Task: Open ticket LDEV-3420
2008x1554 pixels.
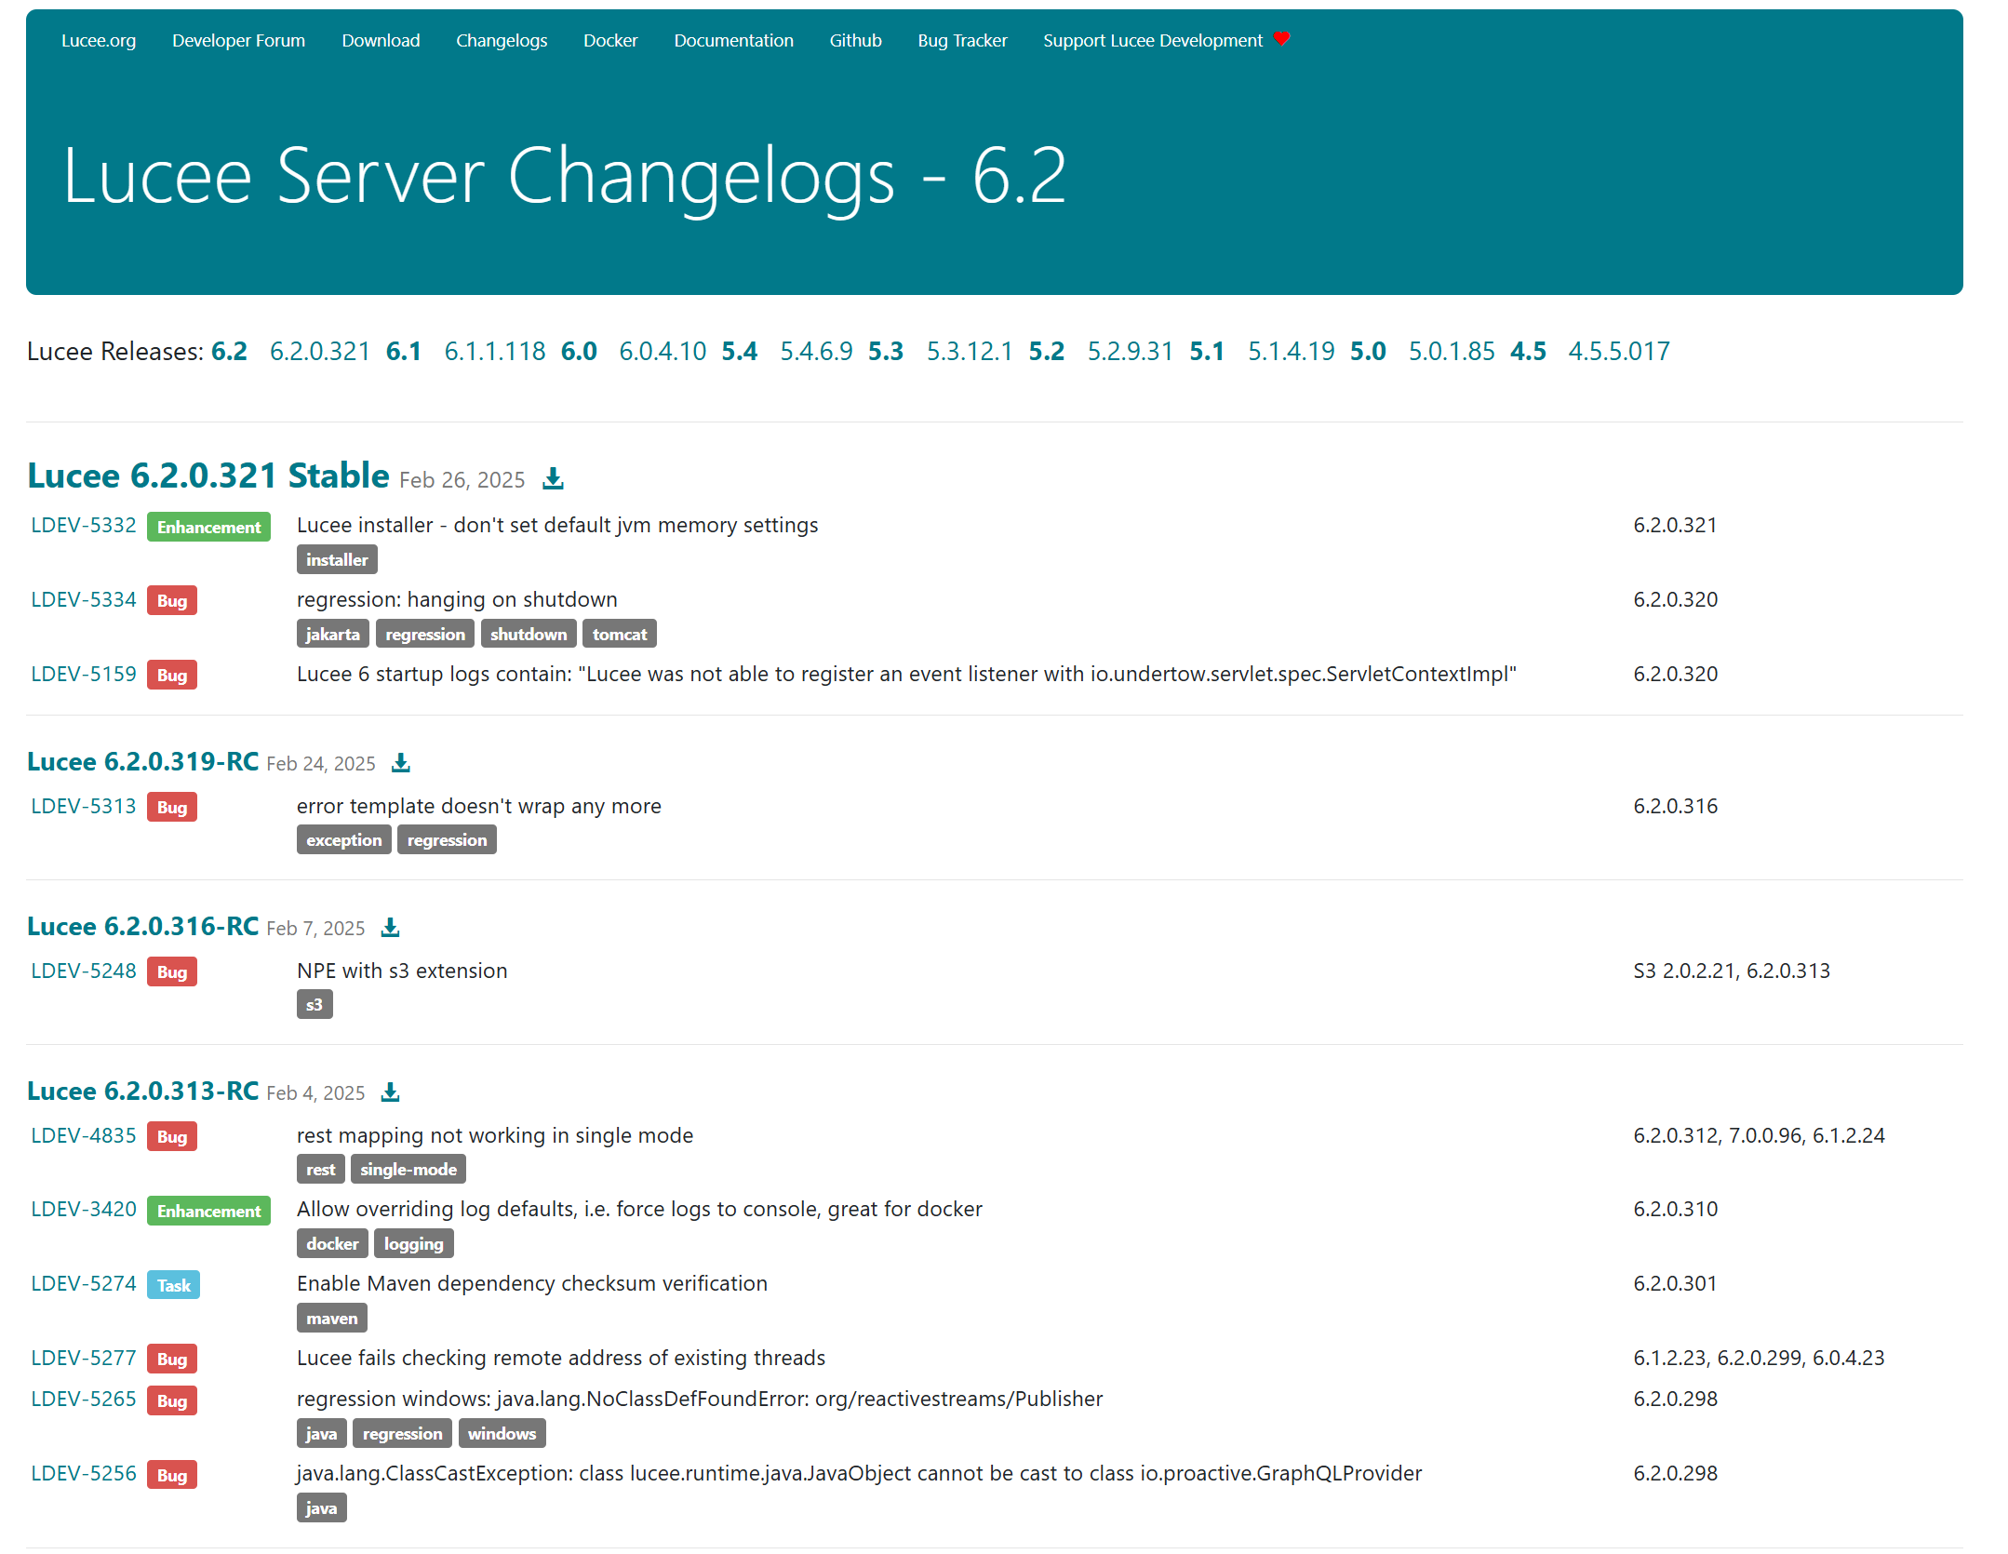Action: click(84, 1209)
